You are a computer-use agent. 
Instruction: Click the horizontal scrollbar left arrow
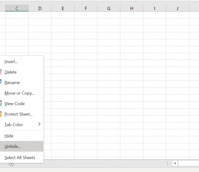(175, 163)
